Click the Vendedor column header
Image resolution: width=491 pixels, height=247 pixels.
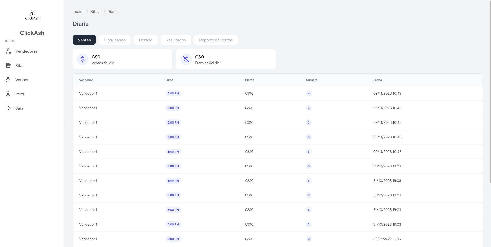tap(86, 80)
